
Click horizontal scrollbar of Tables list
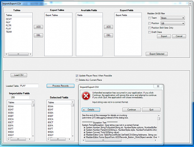(x=18, y=54)
